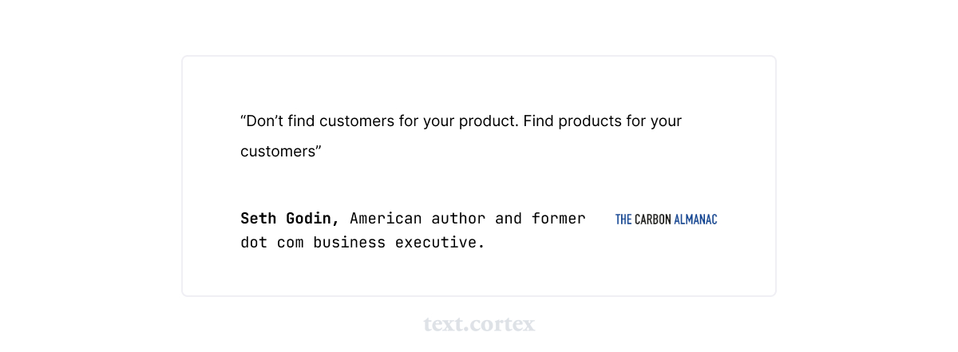This screenshot has width=958, height=352.
Task: Click The Carbon Almanac logo
Action: pyautogui.click(x=666, y=220)
